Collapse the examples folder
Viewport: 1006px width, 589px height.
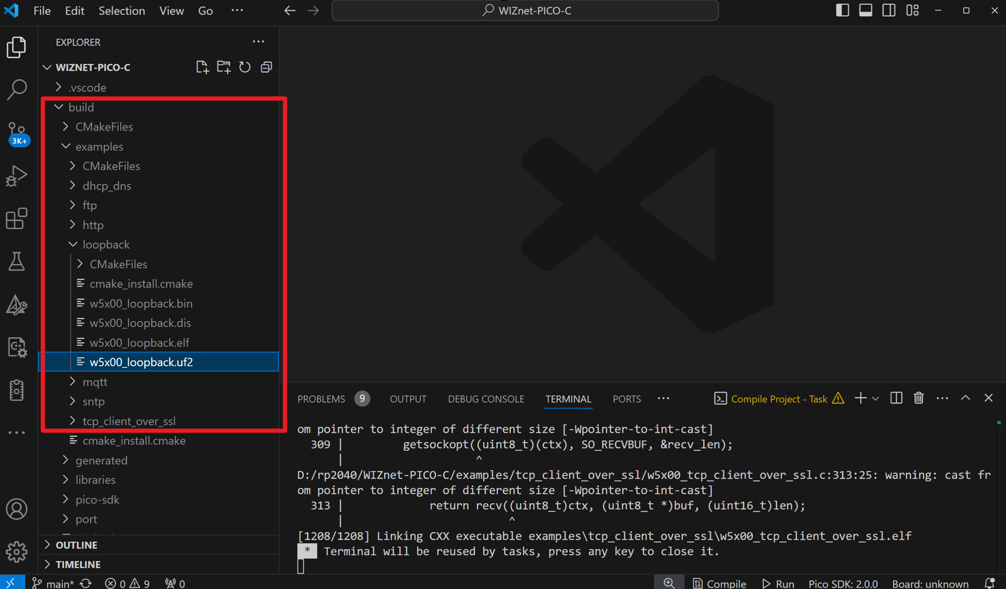(x=99, y=146)
